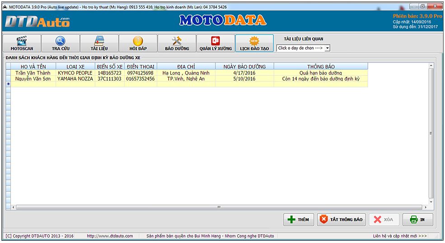Click the new-row asterisk row header
Screen dimensions: 445x243
point(8,84)
